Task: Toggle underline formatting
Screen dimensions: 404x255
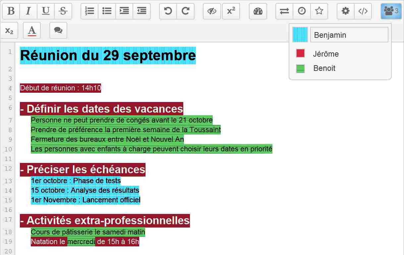Action: (x=46, y=11)
